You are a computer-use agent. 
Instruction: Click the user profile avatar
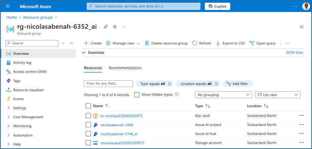click(306, 6)
